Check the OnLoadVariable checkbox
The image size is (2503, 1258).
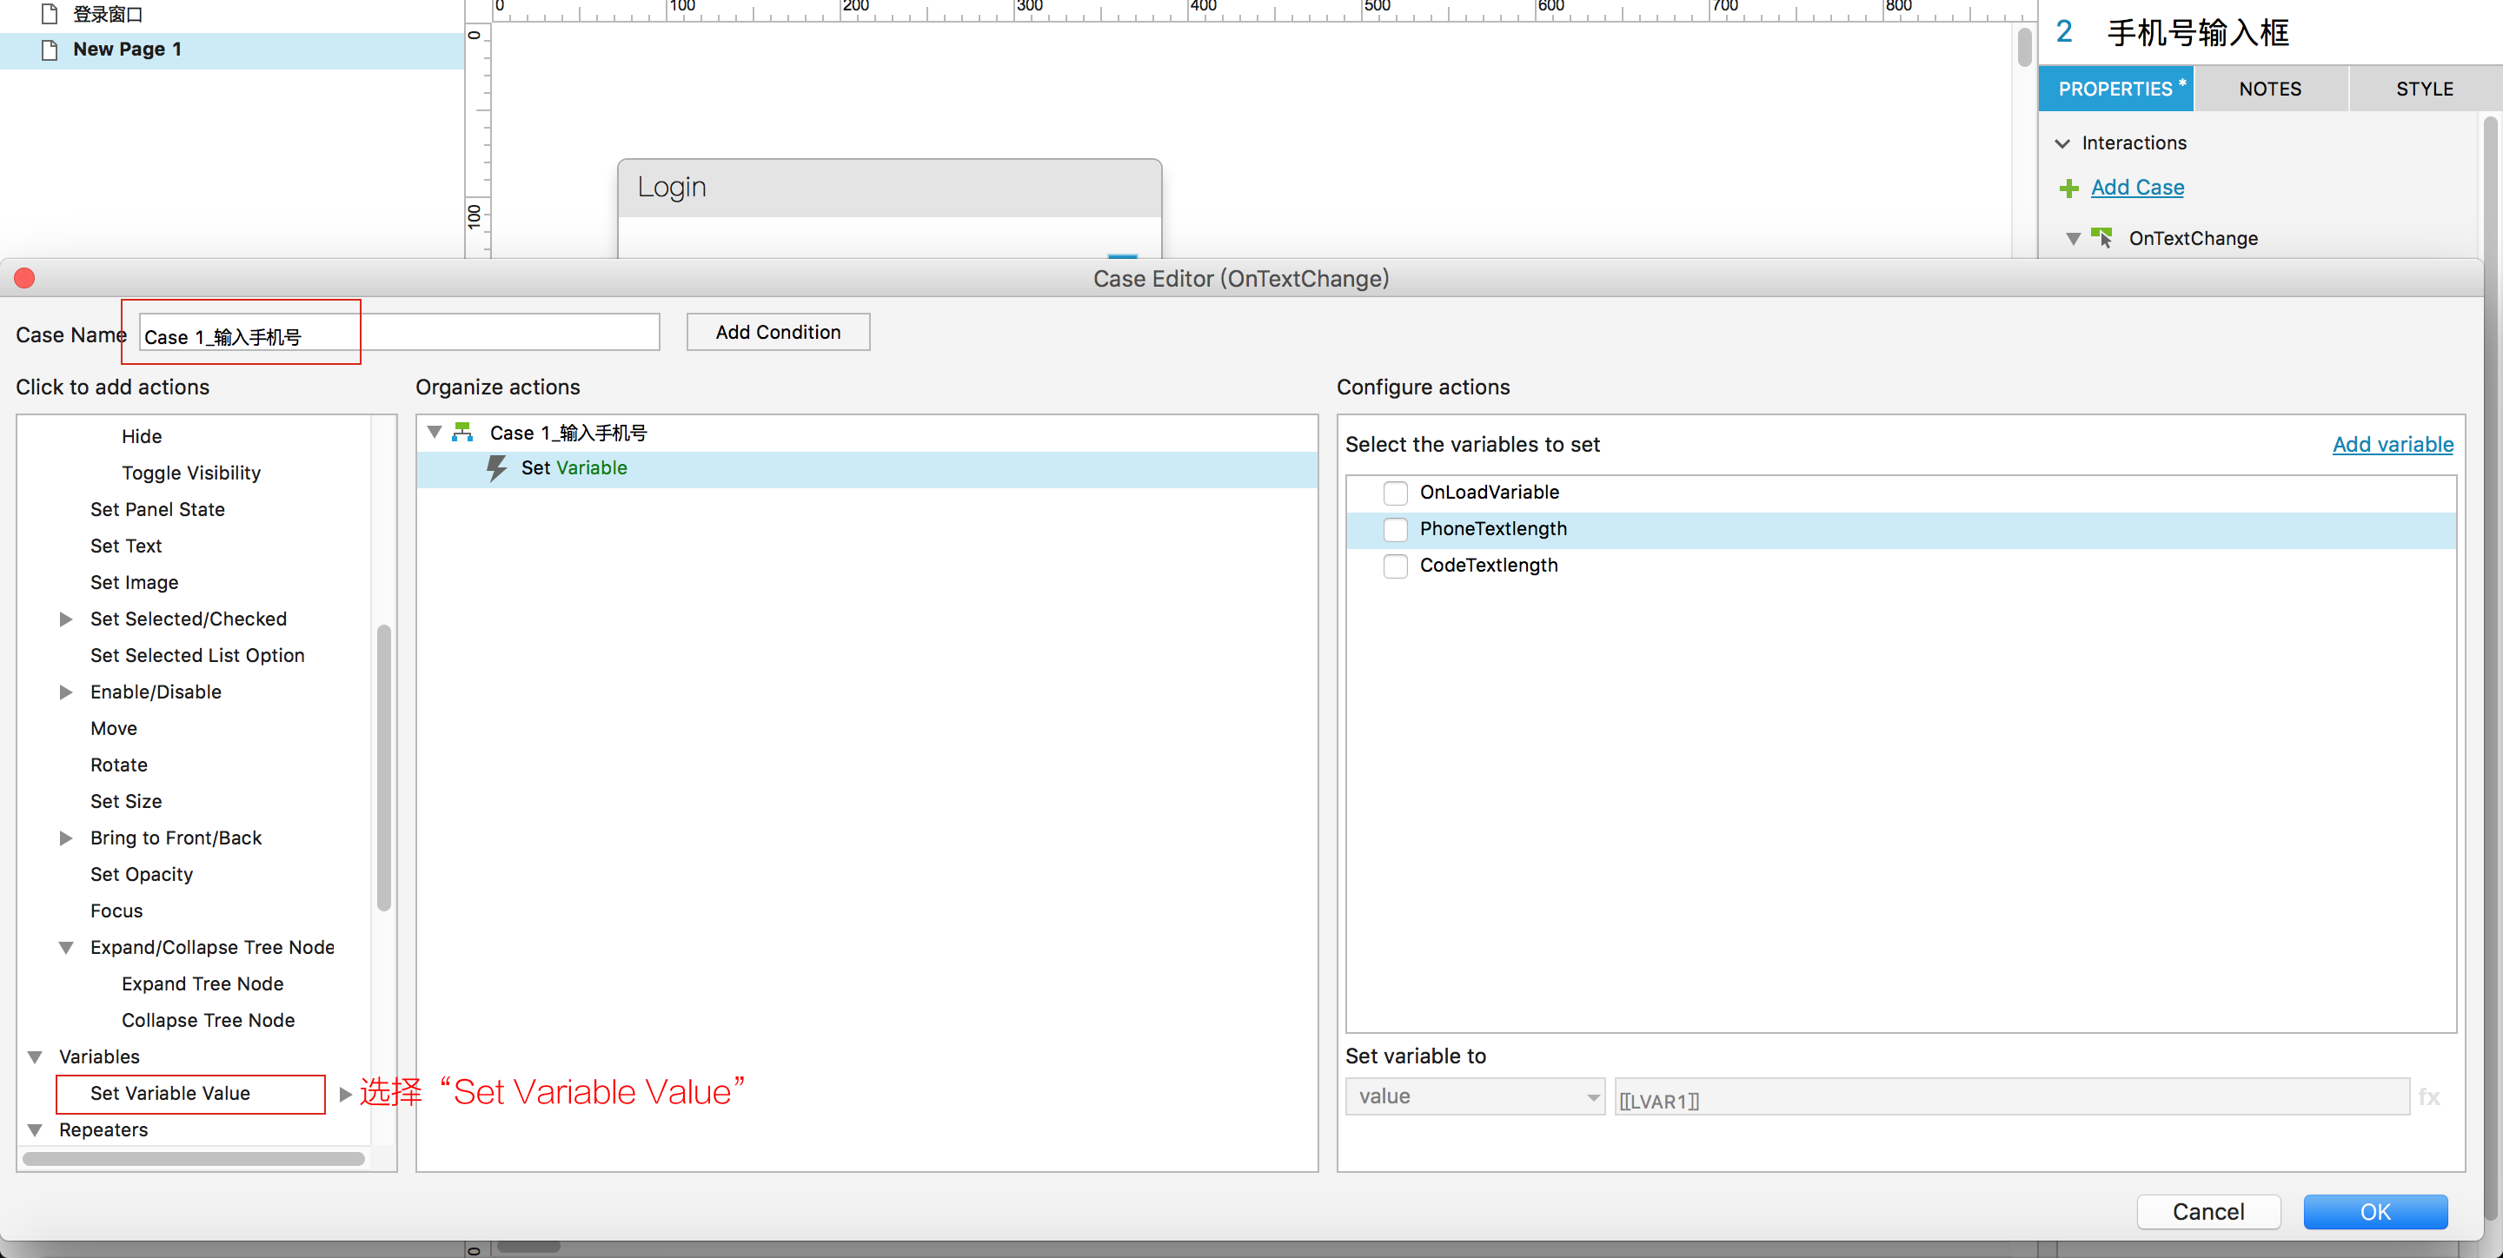[1395, 493]
